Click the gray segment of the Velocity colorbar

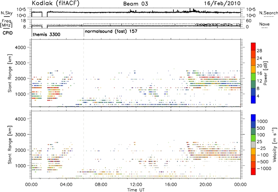pyautogui.click(x=253, y=145)
